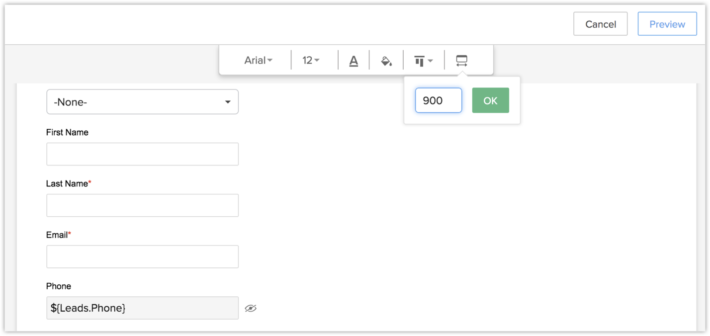
Task: Select the Email field label
Action: (57, 235)
